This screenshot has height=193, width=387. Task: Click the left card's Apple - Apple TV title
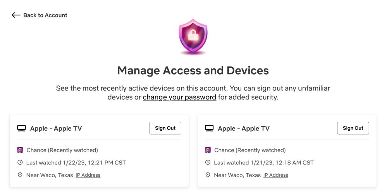[56, 128]
